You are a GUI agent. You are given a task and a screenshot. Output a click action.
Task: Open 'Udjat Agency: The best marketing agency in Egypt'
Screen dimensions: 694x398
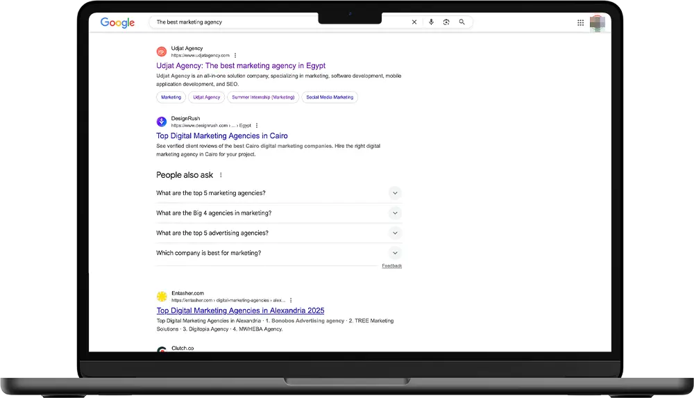pyautogui.click(x=241, y=65)
